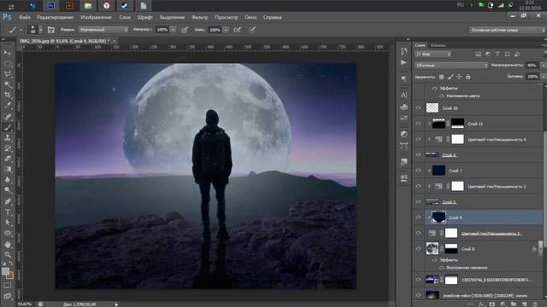Viewport: 547px width, 307px height.
Task: Toggle the Наложение цвета effect visibility
Action: (442, 96)
